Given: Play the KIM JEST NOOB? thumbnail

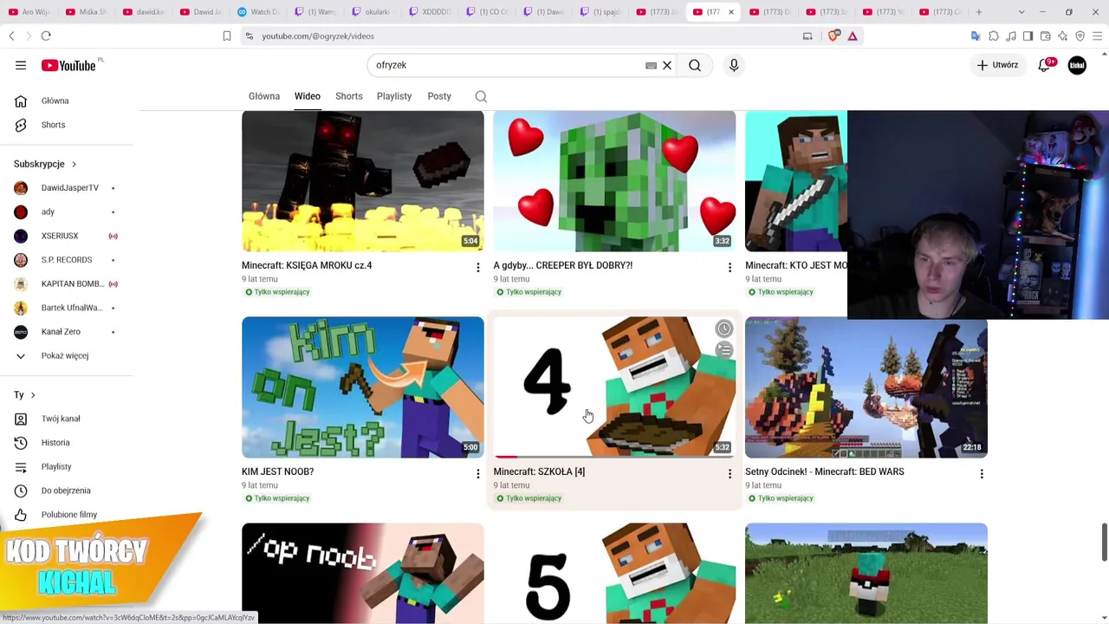Looking at the screenshot, I should pos(363,387).
